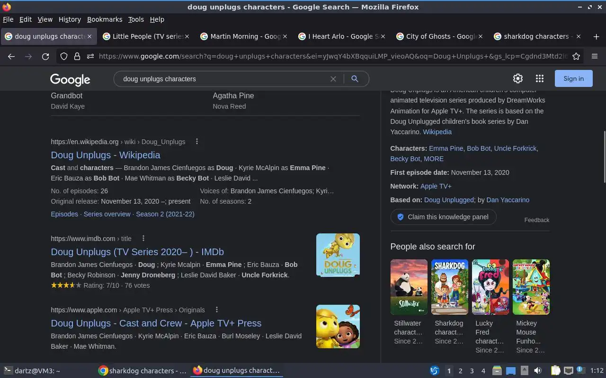Open Grandbot cast entry
606x378 pixels.
point(68,101)
